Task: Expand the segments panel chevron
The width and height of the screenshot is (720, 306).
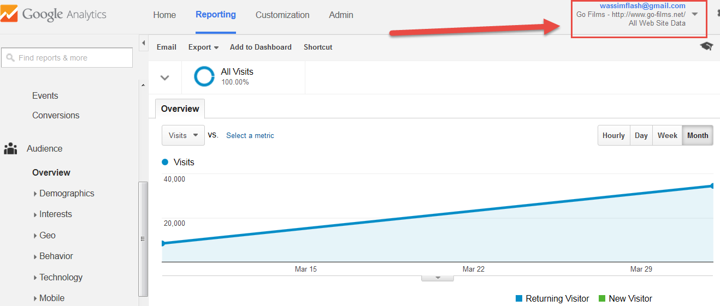Action: pyautogui.click(x=164, y=77)
